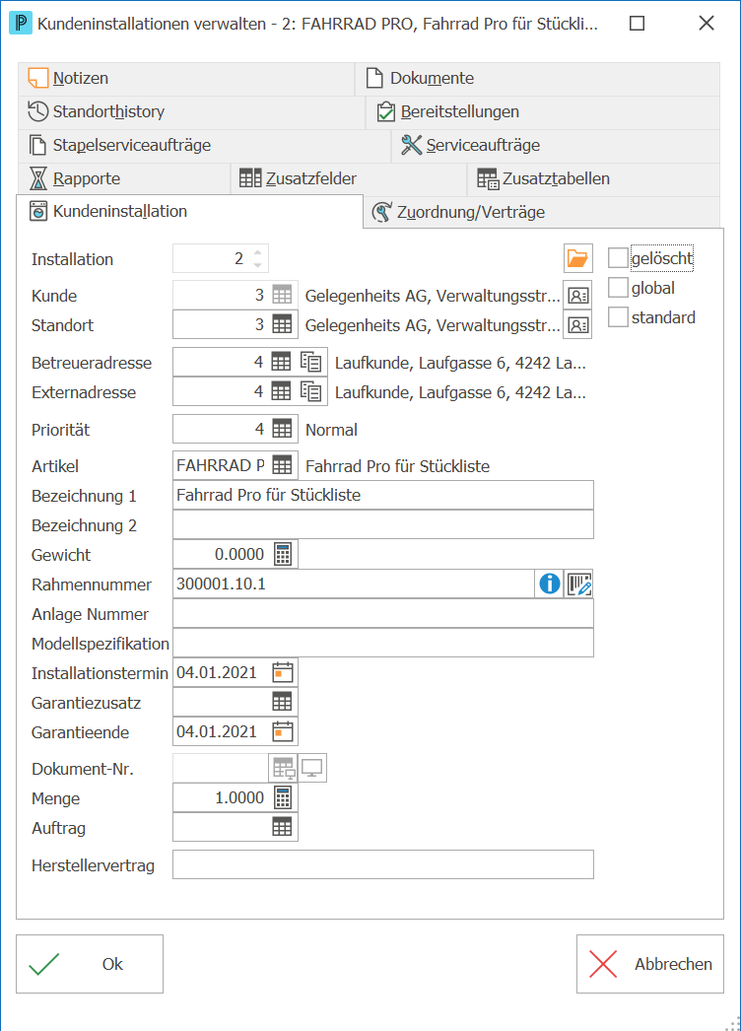Open the Zusatztabellen tab
This screenshot has height=1031, width=741.
(x=594, y=178)
